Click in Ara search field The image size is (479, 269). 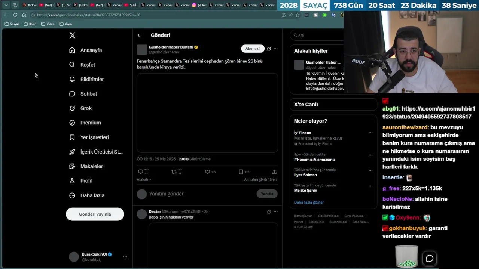click(318, 35)
